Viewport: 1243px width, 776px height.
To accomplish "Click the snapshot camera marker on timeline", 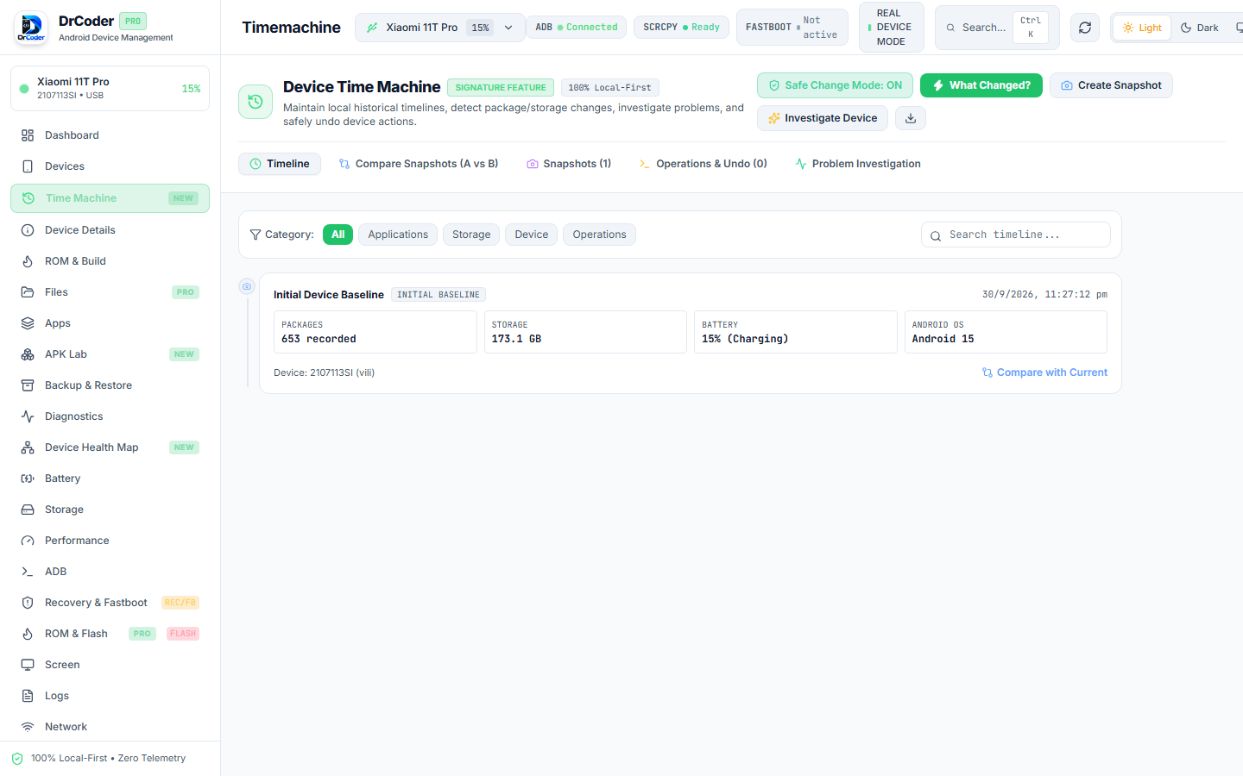I will coord(247,286).
